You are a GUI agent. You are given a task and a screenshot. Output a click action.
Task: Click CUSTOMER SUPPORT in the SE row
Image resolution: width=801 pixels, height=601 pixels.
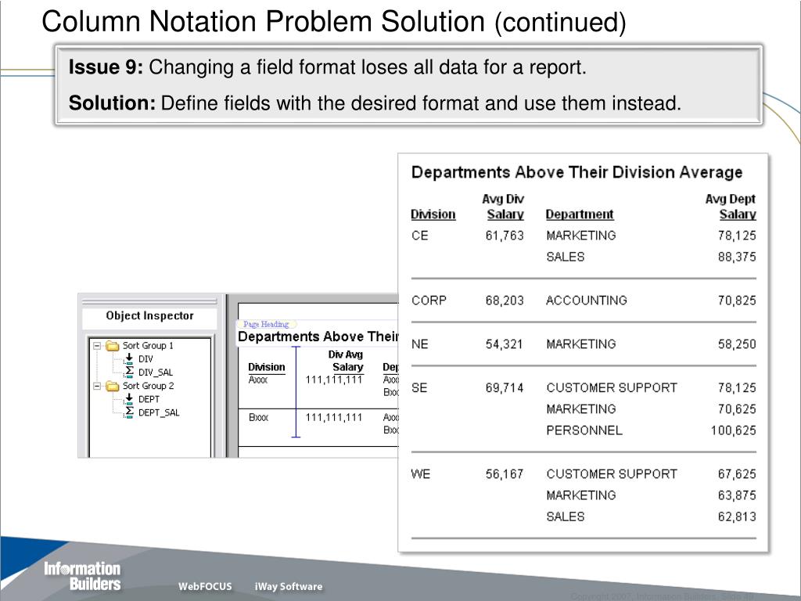pyautogui.click(x=612, y=388)
